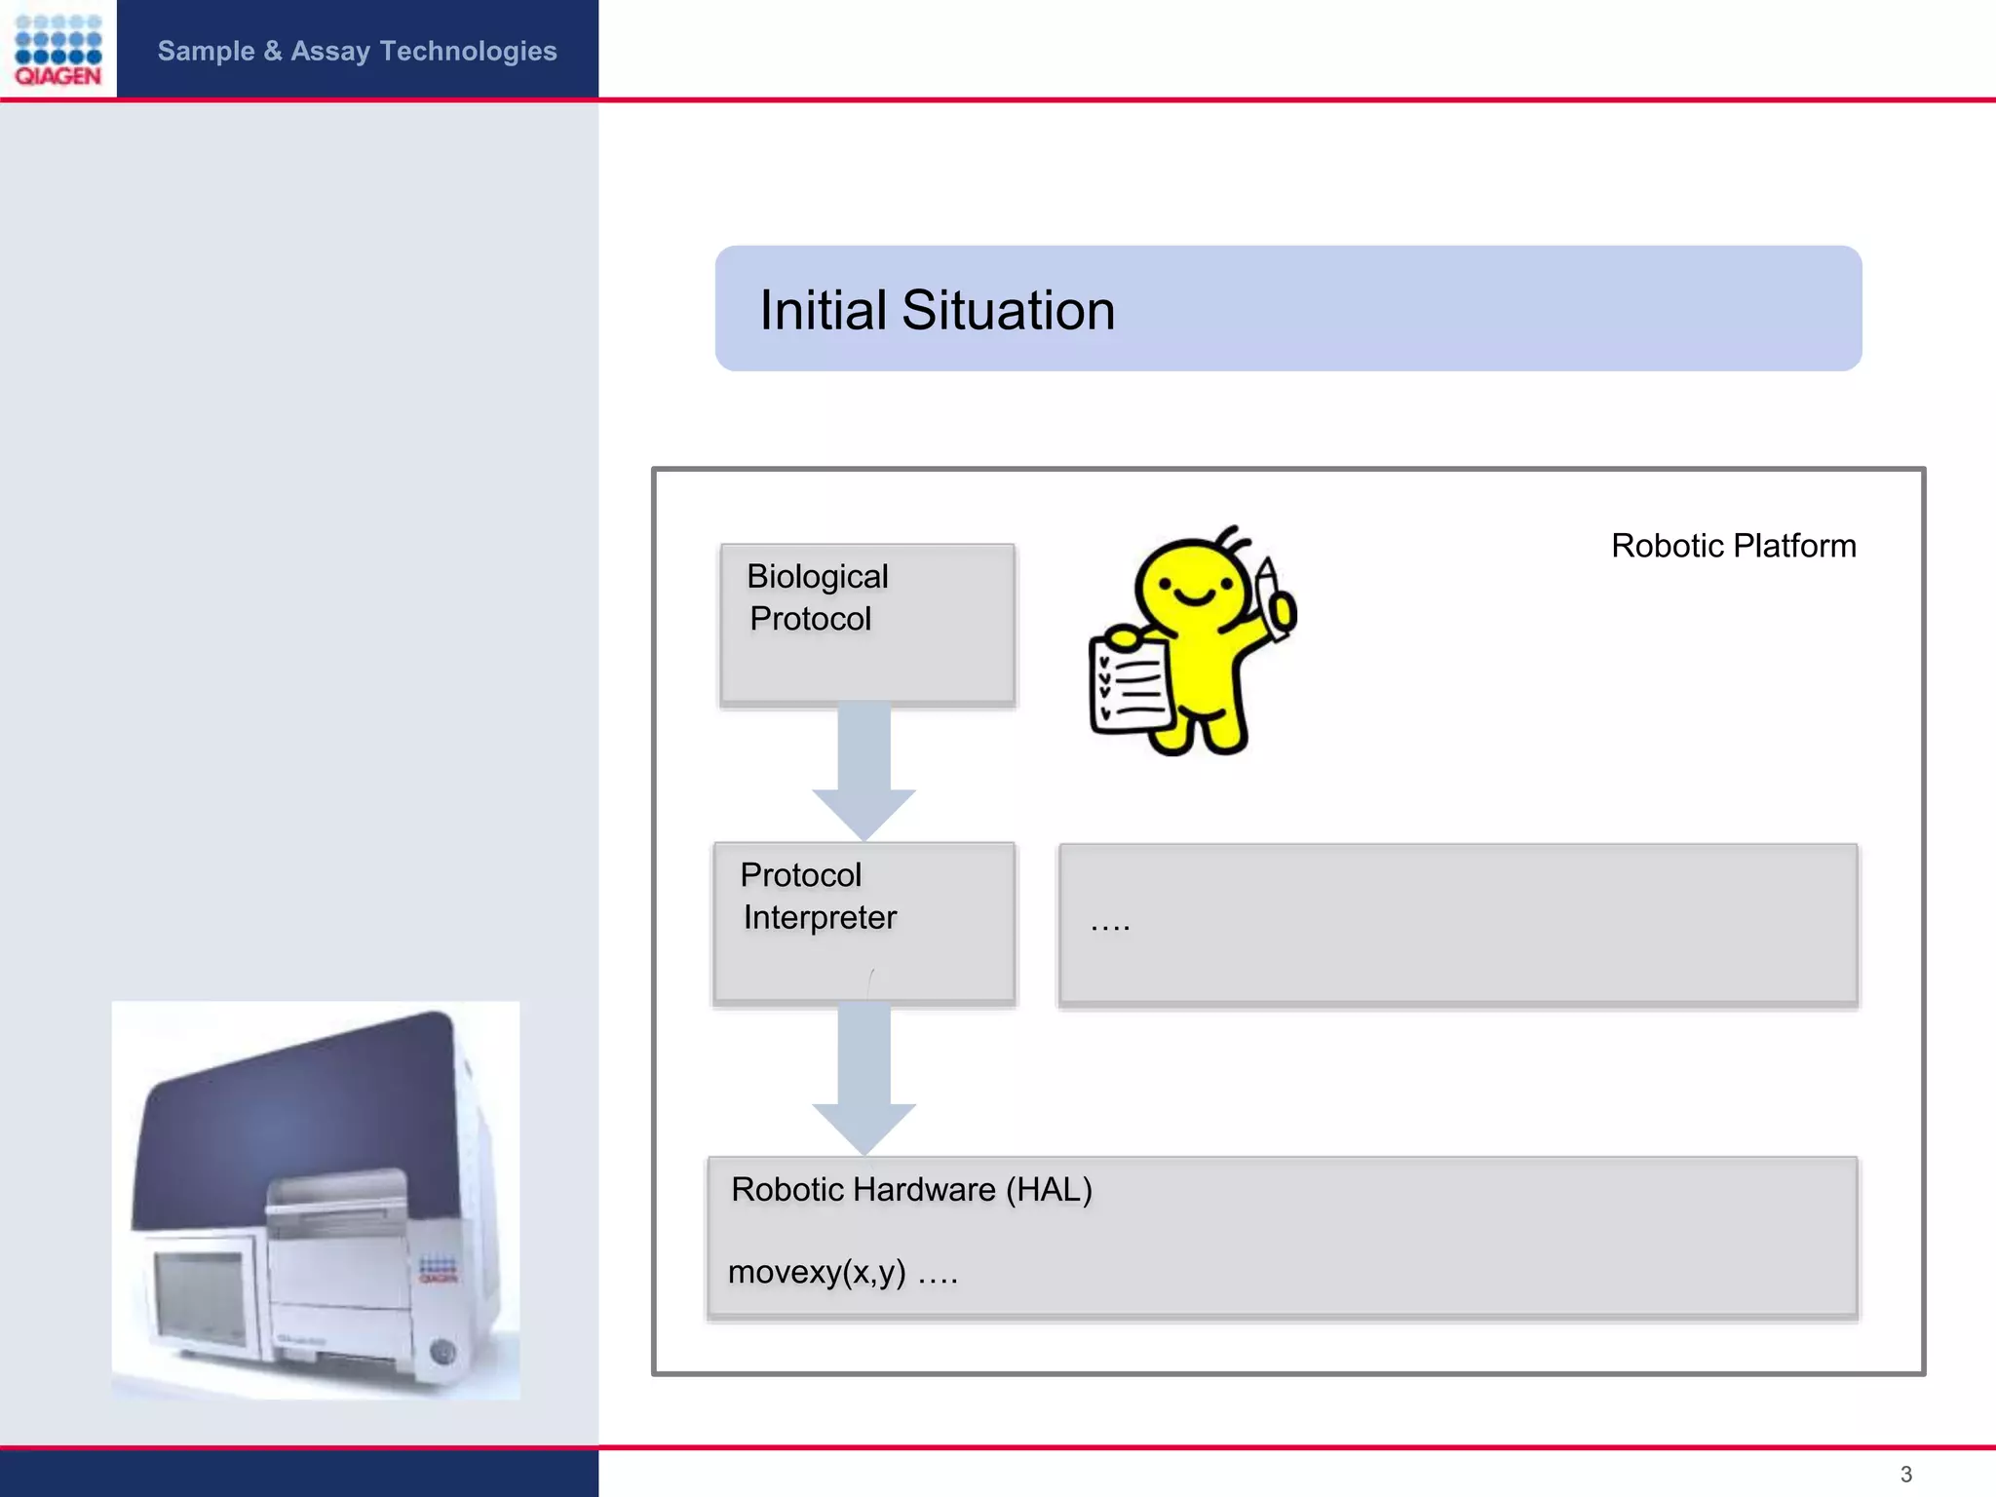Click small QIAGEN logo on the instrument
The width and height of the screenshot is (1996, 1497).
pyautogui.click(x=438, y=1269)
